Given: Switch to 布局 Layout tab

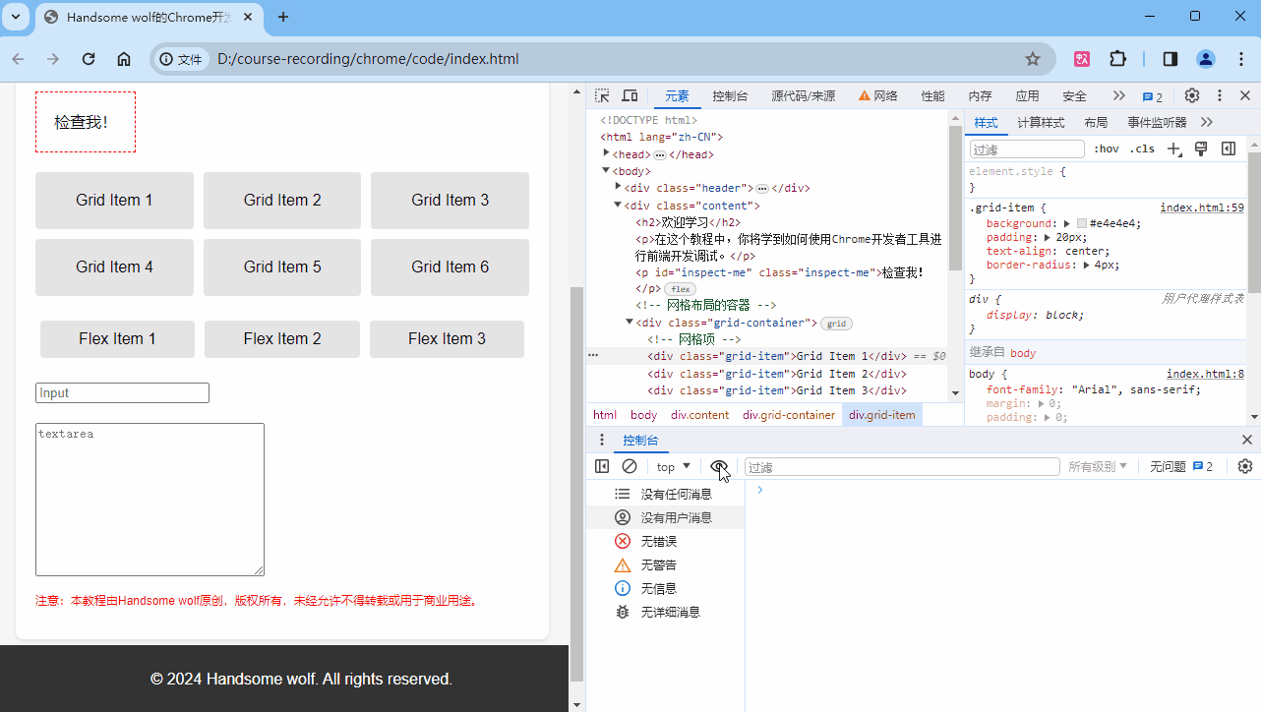Looking at the screenshot, I should (x=1096, y=123).
